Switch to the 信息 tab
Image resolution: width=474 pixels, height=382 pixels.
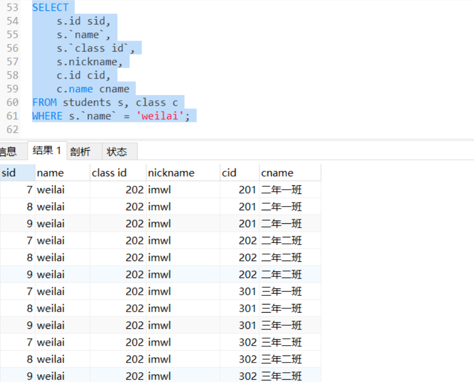[x=8, y=152]
